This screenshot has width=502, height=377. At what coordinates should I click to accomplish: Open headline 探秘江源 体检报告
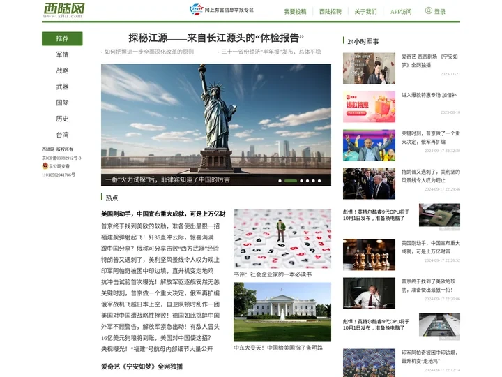coord(216,38)
